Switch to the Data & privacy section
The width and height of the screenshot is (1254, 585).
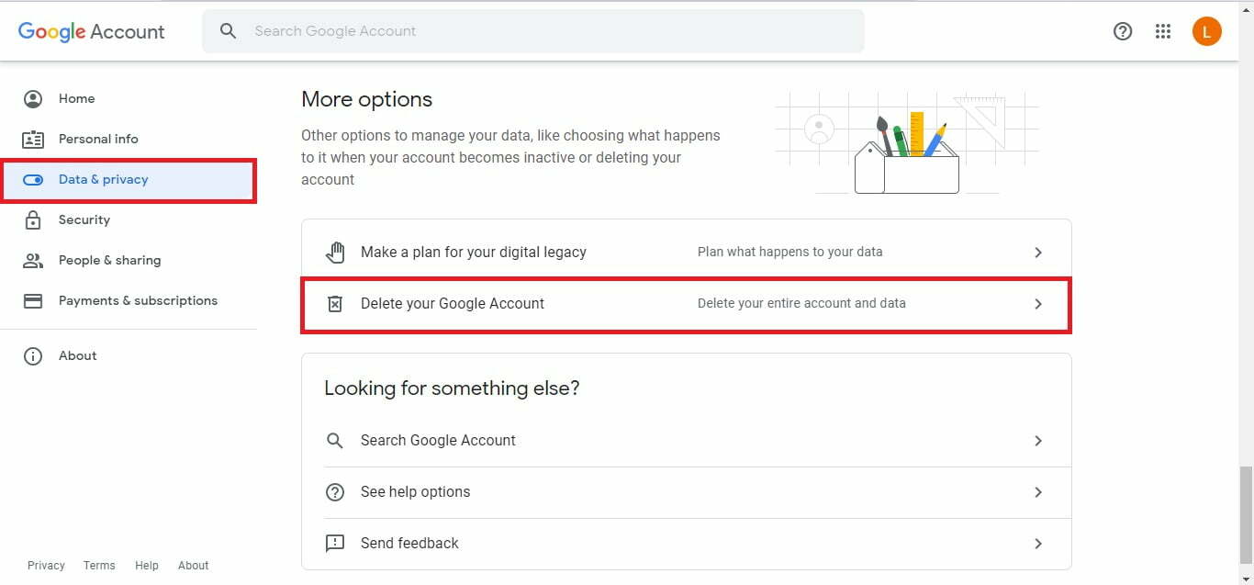pos(101,180)
